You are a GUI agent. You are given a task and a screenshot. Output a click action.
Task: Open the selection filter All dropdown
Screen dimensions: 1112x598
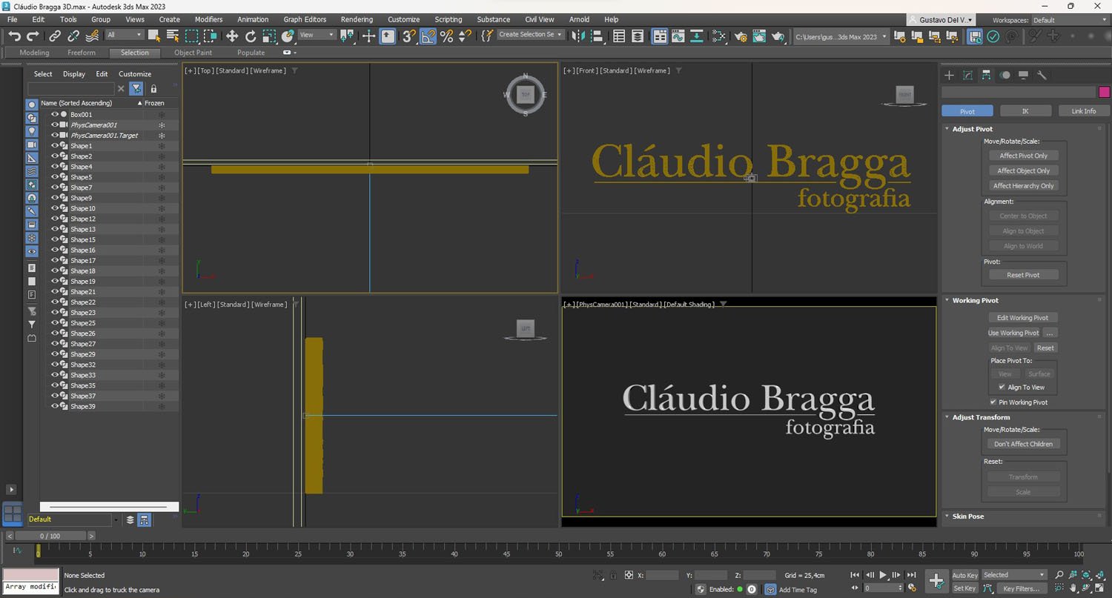124,35
